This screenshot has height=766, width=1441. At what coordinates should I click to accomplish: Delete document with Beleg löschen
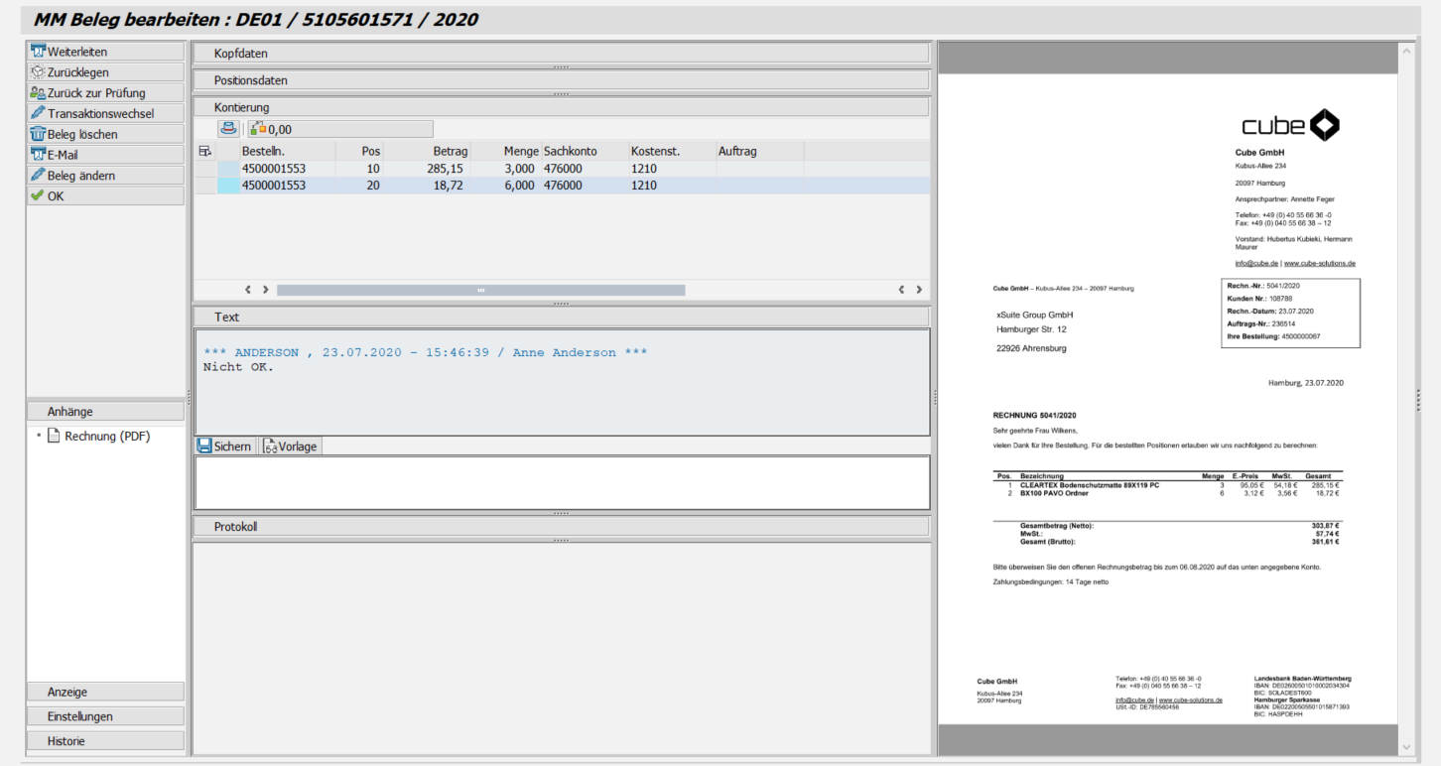tap(105, 134)
